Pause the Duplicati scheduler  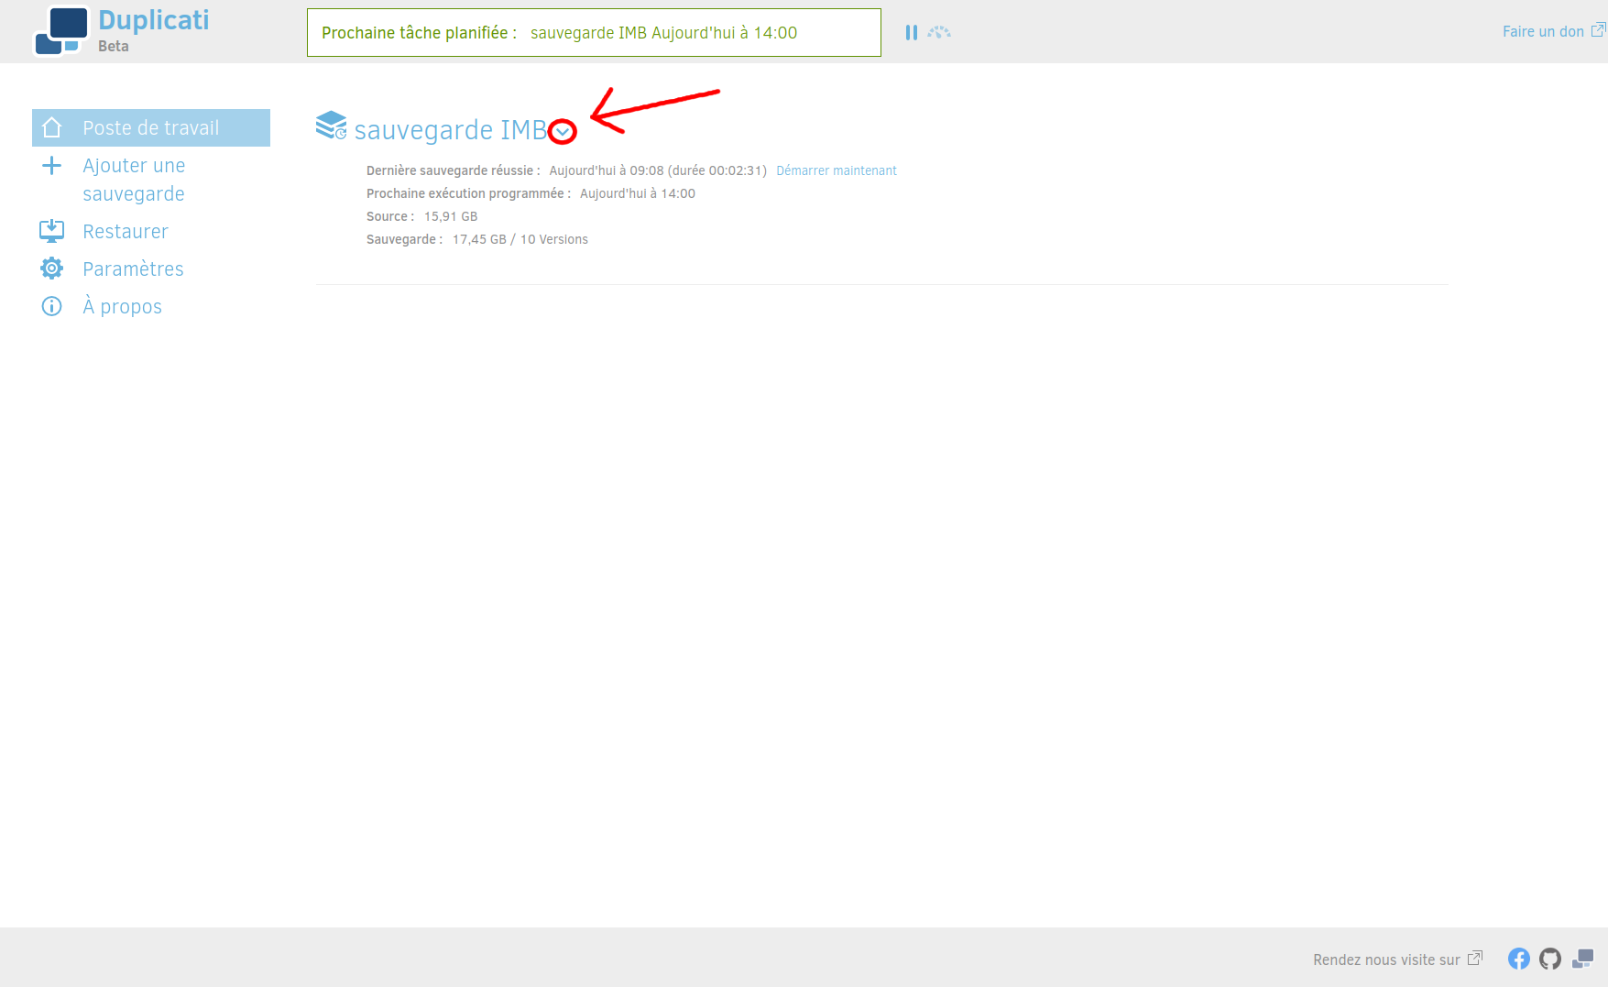(911, 32)
